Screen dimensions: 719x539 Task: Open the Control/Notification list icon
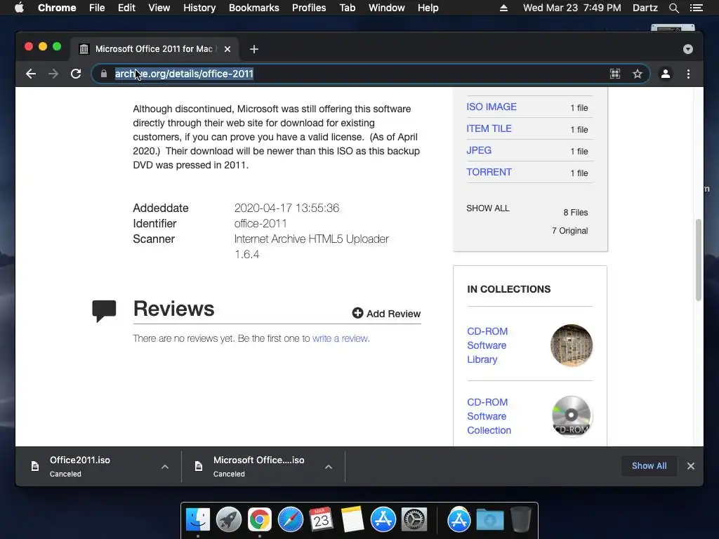click(697, 8)
